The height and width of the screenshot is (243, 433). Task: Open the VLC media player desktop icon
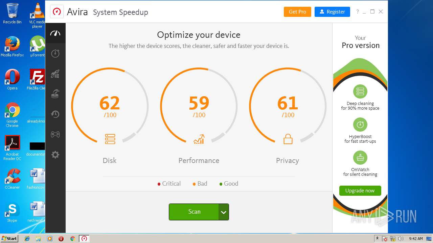pyautogui.click(x=37, y=16)
